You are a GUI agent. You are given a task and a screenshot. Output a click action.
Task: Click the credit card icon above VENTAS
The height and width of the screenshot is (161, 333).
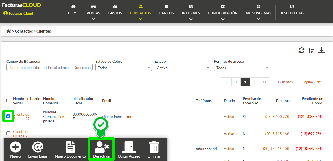93,6
